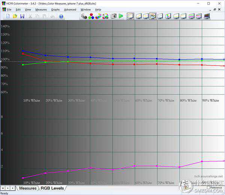Click the camera icon in the toolbar
Image resolution: width=225 pixels, height=195 pixels.
114,16
